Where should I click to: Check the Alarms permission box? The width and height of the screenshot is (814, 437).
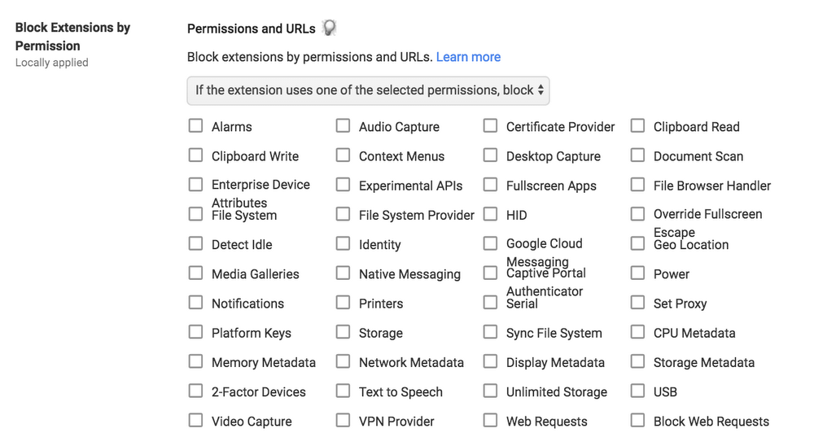coord(195,126)
